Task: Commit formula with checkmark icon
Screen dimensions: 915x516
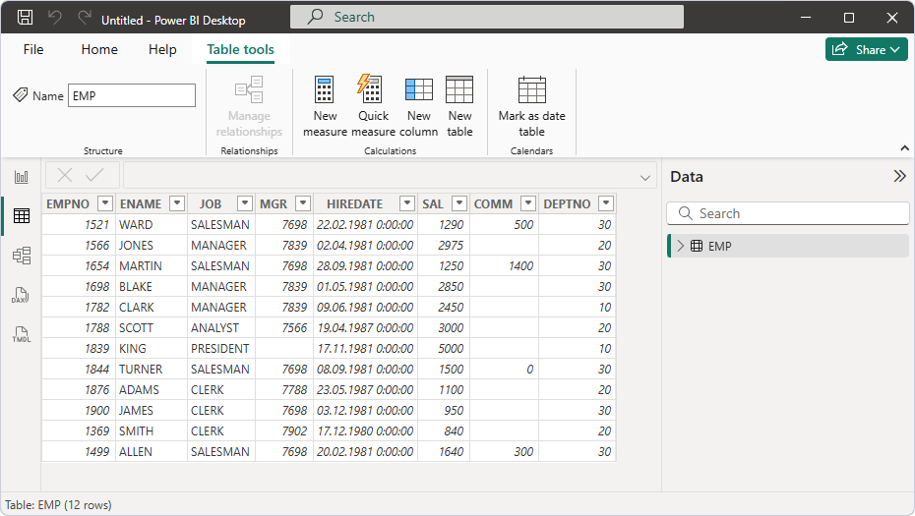Action: click(x=94, y=175)
